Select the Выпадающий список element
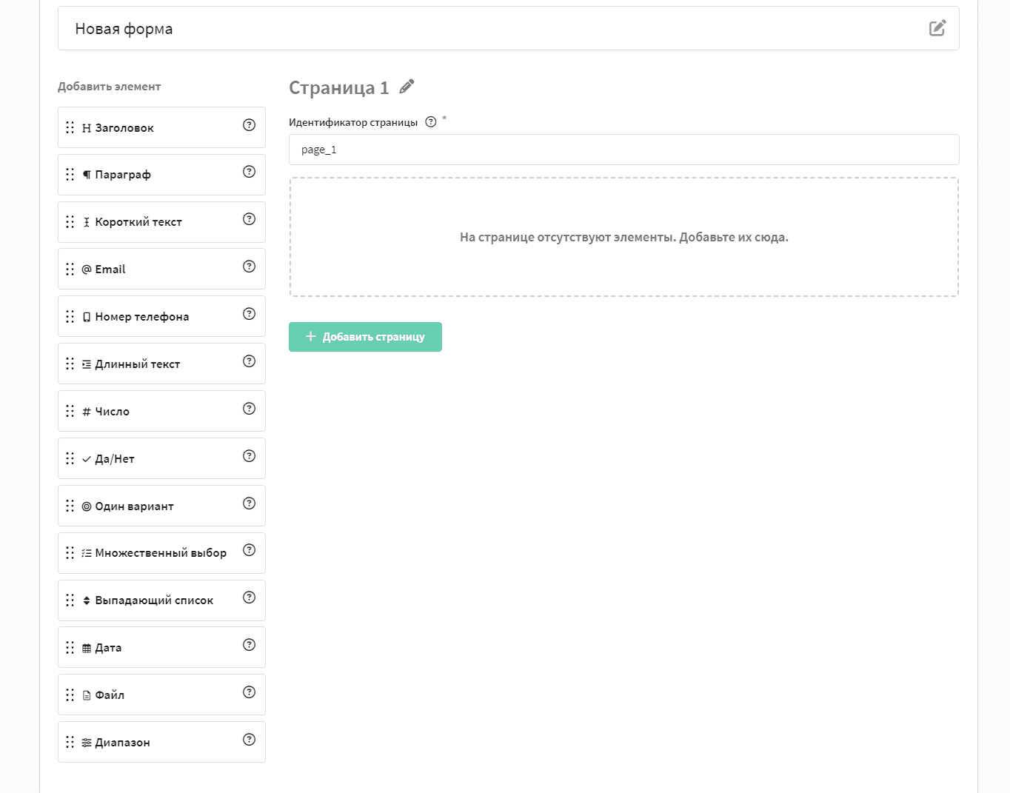 pyautogui.click(x=161, y=600)
